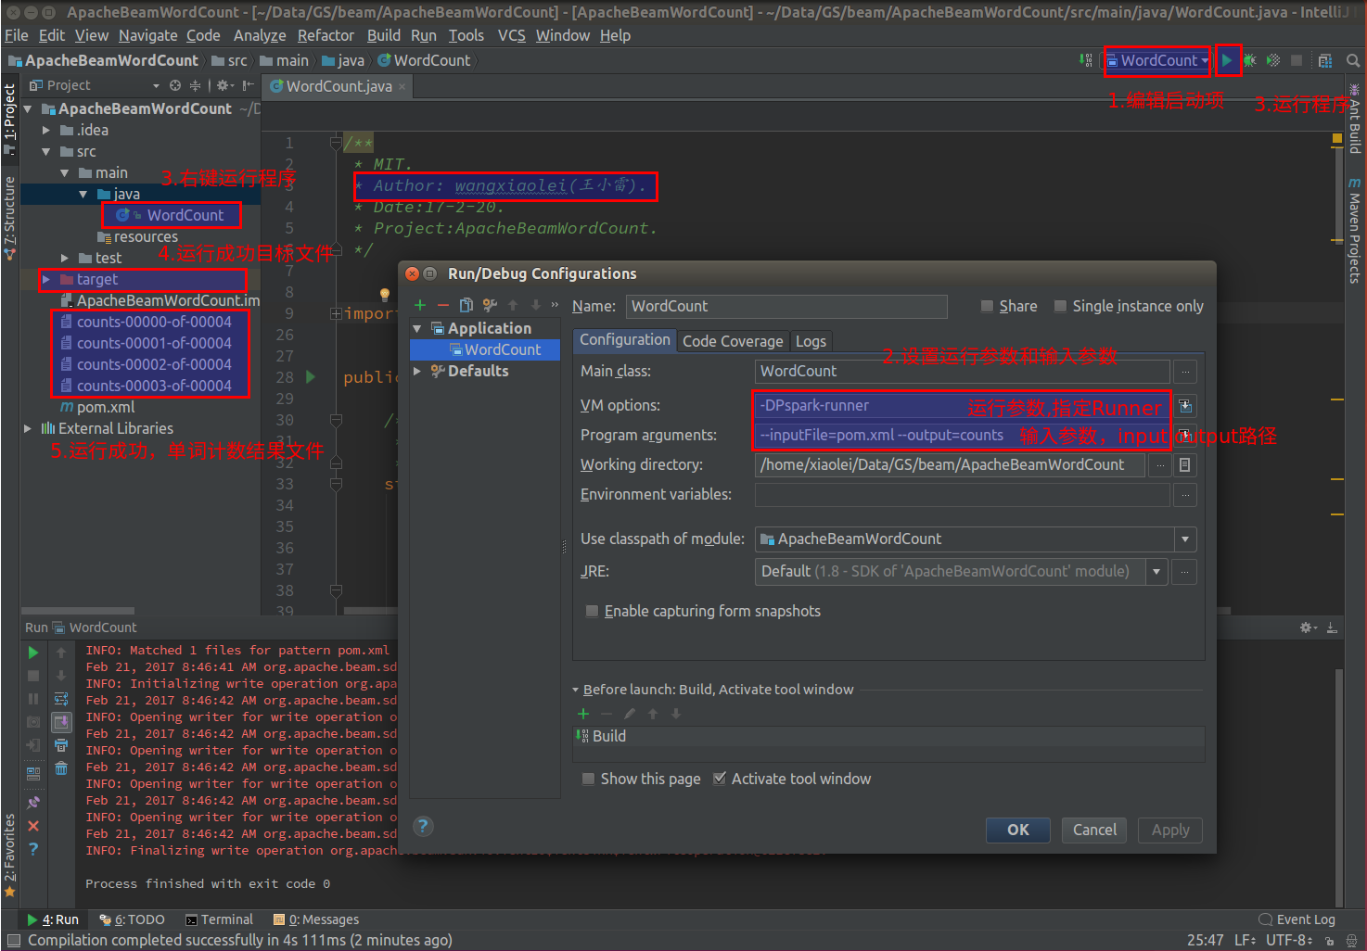The width and height of the screenshot is (1367, 951).
Task: Restore layout in the Run panel
Action: [33, 773]
